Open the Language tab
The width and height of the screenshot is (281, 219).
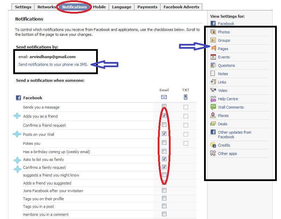[x=122, y=7]
